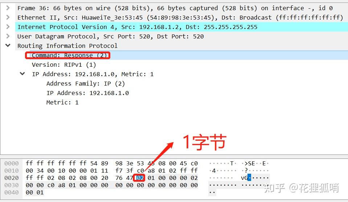Viewport: 348px width, 202px height.
Task: Click hex offset 0030 label
Action: pyautogui.click(x=12, y=185)
